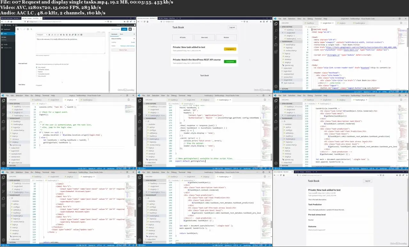
Task: Select Somewhat stressful radio in WordPress frame
Action: click(36, 74)
